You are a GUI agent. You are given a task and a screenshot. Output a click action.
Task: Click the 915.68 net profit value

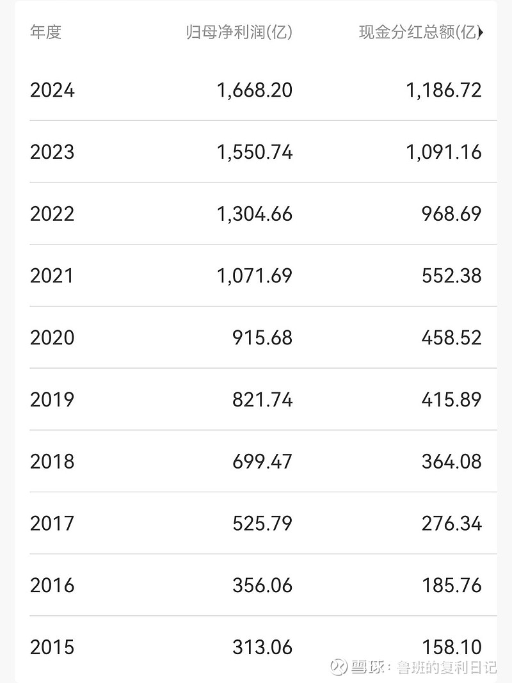pos(262,337)
